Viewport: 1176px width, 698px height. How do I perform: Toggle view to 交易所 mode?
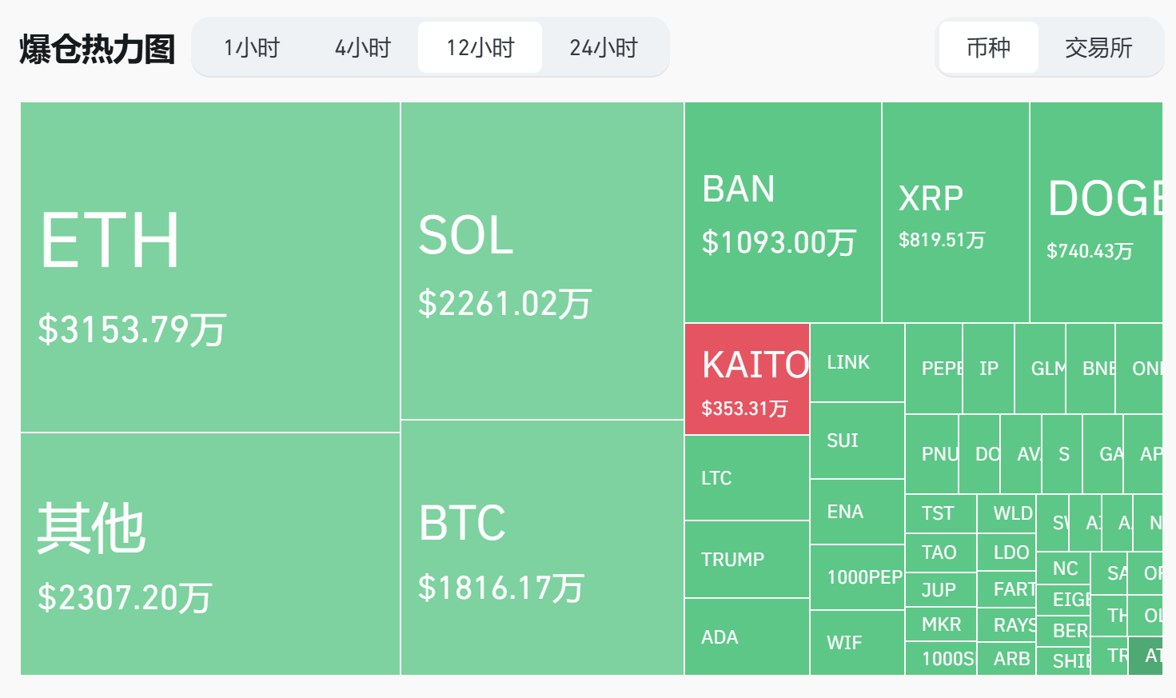(1101, 47)
